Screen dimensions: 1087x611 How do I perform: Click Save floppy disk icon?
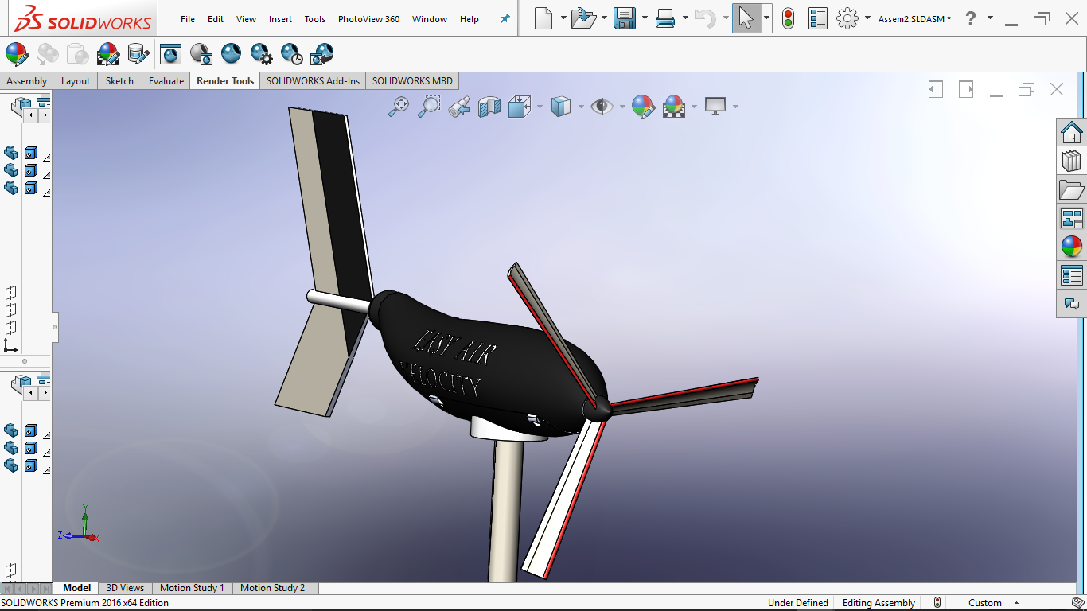pos(625,18)
